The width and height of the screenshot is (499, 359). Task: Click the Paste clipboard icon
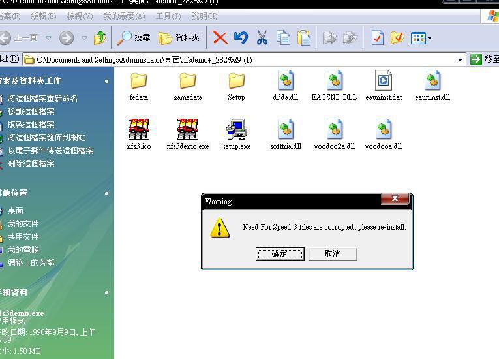pyautogui.click(x=303, y=38)
